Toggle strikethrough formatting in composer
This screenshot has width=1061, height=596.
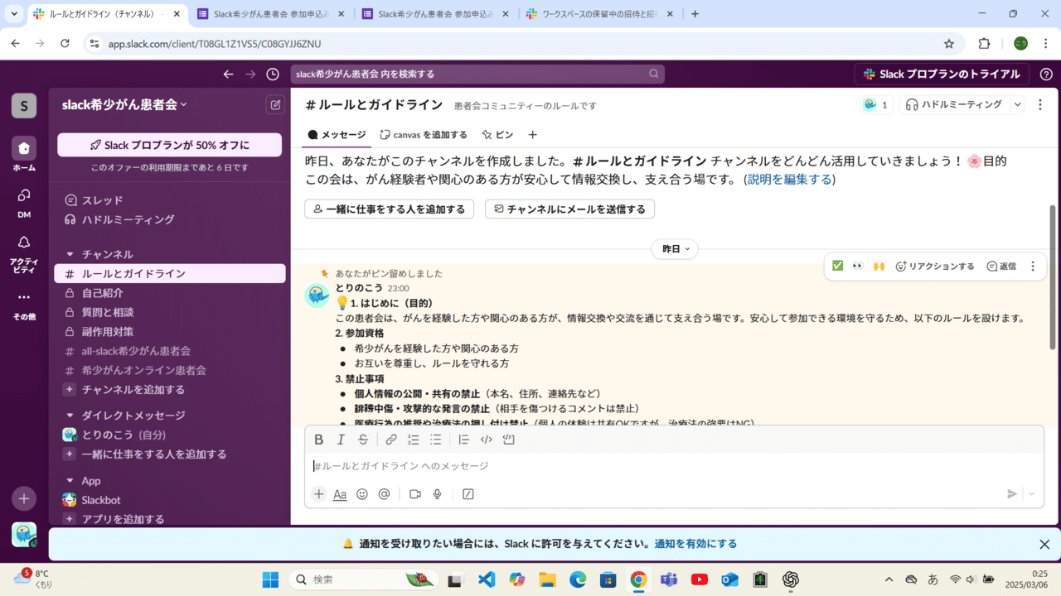[x=363, y=440]
